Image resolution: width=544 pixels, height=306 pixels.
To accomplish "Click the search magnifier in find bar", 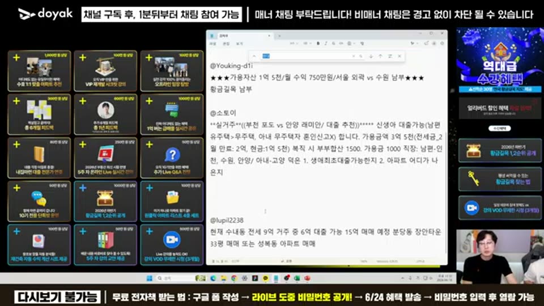I will click(x=361, y=56).
